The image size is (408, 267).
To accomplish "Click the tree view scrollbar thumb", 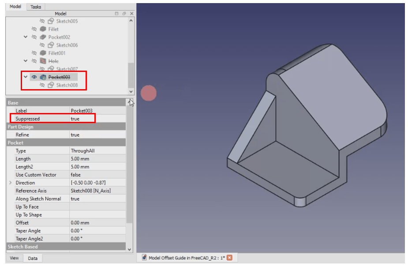I will point(131,75).
